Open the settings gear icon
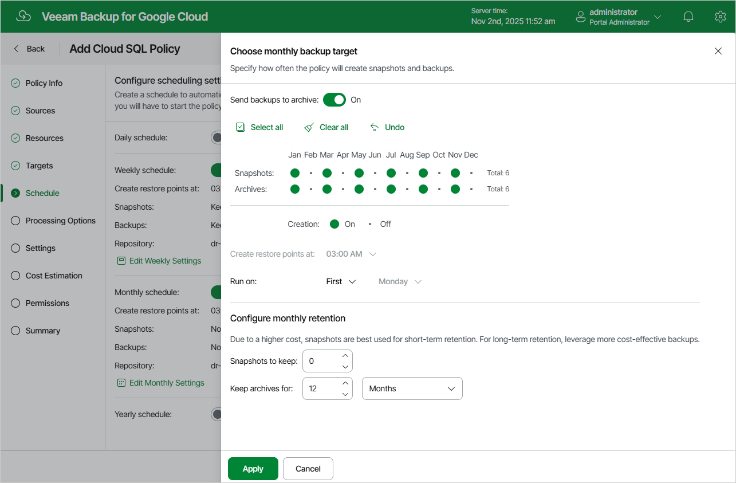Screen dimensions: 736x483 click(x=721, y=17)
